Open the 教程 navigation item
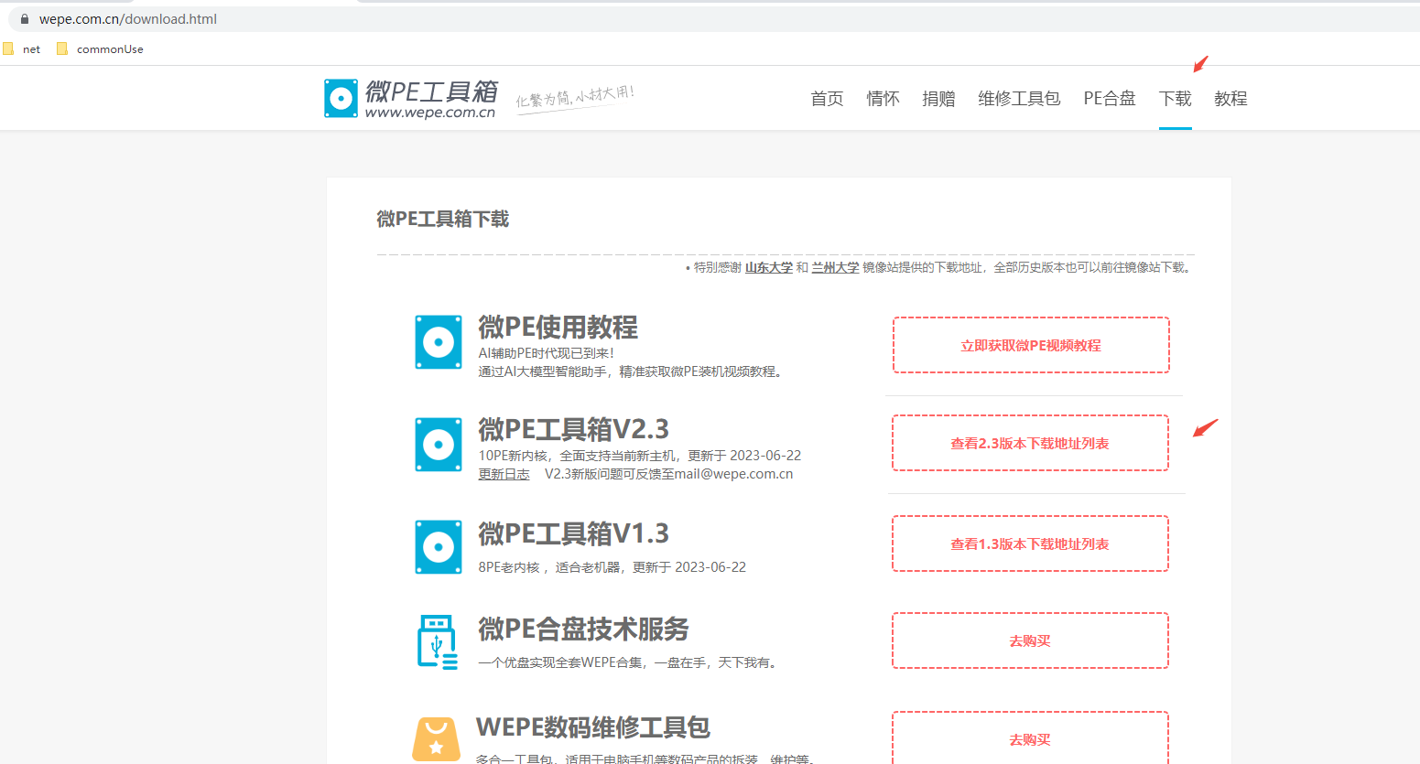Image resolution: width=1420 pixels, height=764 pixels. 1230,99
